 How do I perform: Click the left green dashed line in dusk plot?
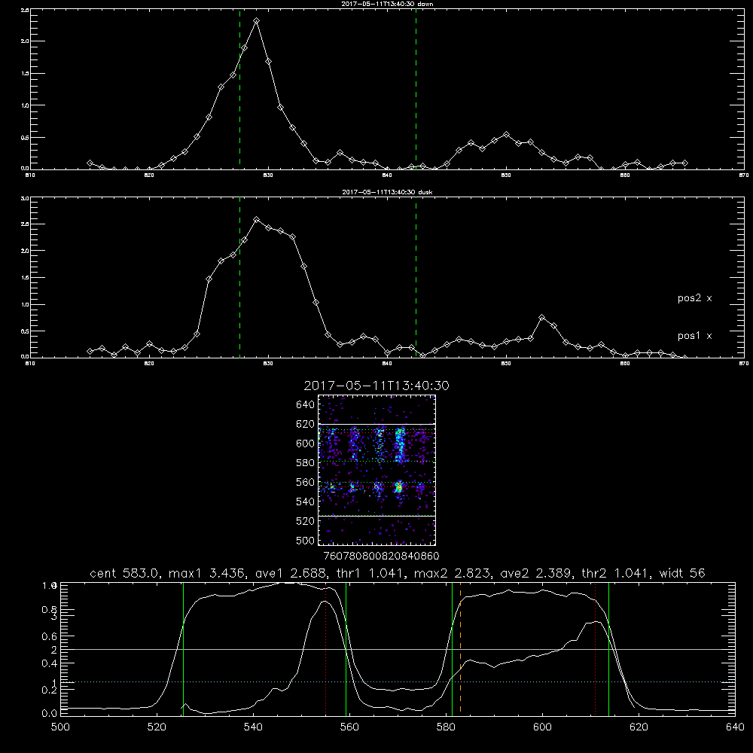(x=239, y=278)
